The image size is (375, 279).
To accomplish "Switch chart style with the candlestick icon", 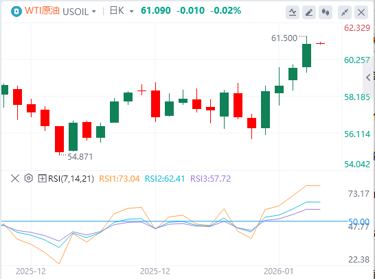I will 326,12.
